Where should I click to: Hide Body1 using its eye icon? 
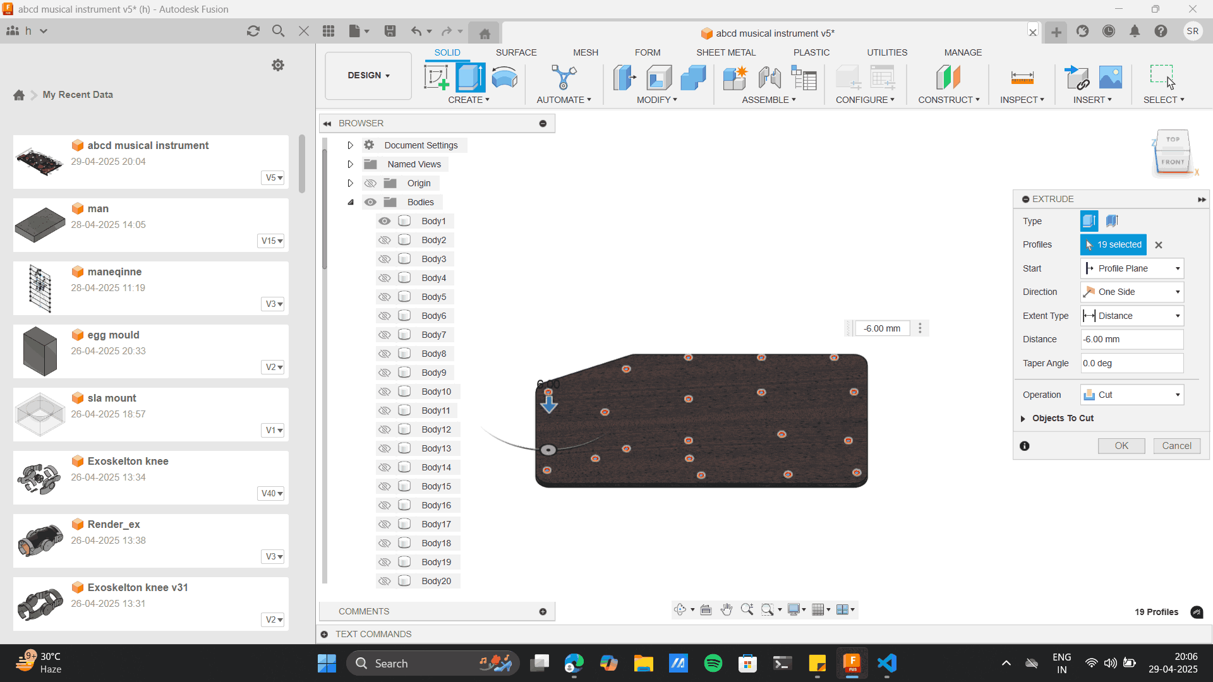[384, 221]
